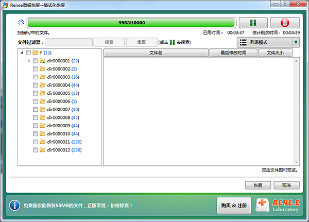This screenshot has width=309, height=222.
Task: Click the dir0000008 folder icon
Action: point(42,117)
